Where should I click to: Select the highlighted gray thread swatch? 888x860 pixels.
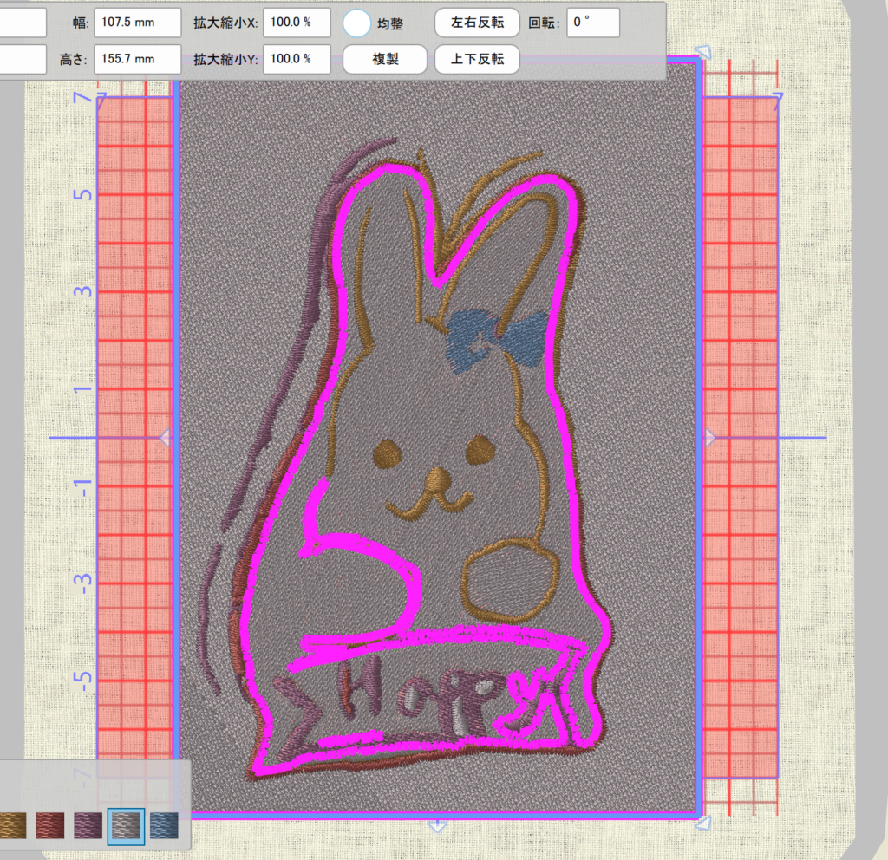126,825
